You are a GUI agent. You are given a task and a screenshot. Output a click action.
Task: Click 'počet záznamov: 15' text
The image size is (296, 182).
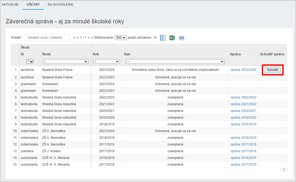tap(142, 38)
